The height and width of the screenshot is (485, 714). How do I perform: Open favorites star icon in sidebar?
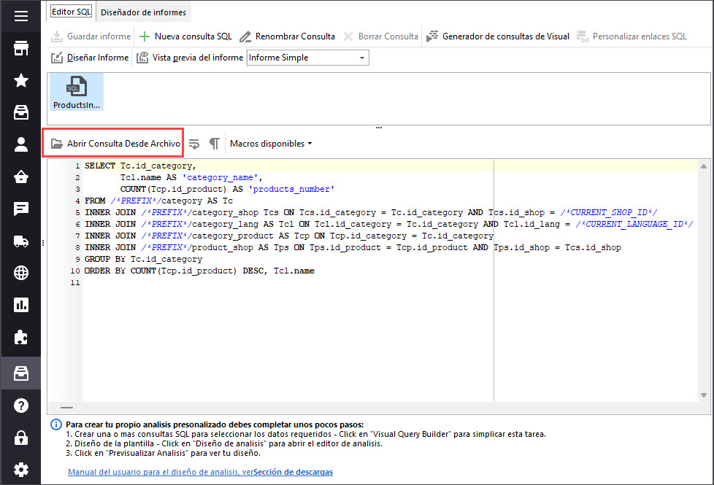click(21, 80)
